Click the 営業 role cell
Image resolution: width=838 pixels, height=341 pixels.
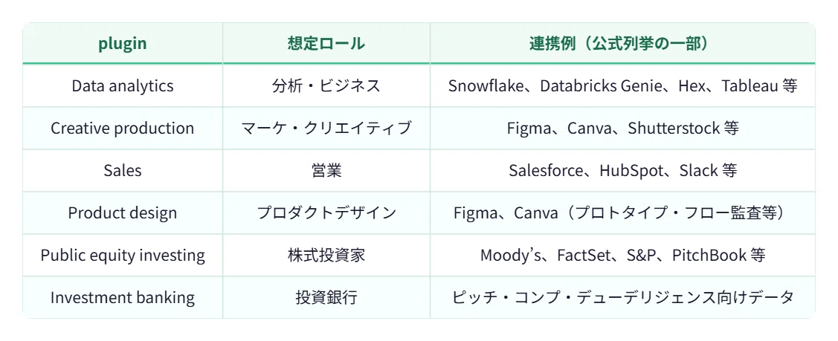[x=326, y=170]
